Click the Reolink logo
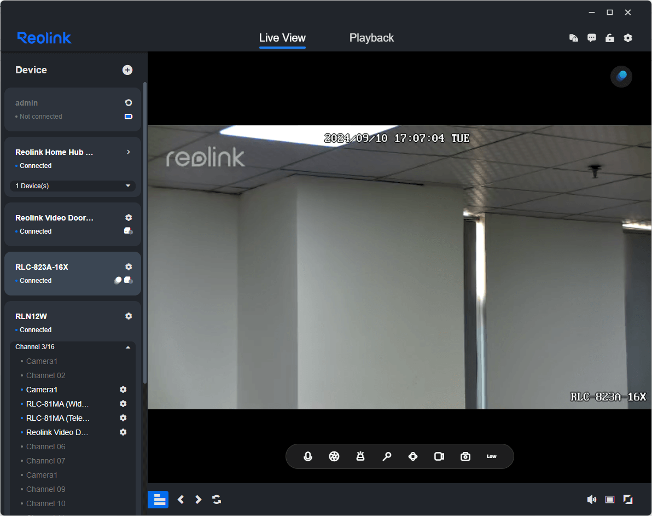Image resolution: width=652 pixels, height=516 pixels. tap(44, 38)
